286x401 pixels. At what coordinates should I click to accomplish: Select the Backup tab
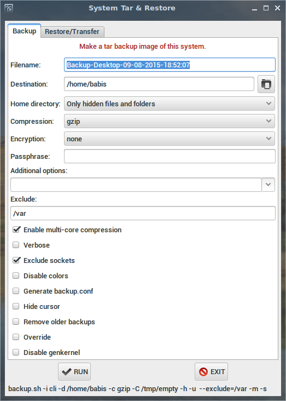point(24,31)
